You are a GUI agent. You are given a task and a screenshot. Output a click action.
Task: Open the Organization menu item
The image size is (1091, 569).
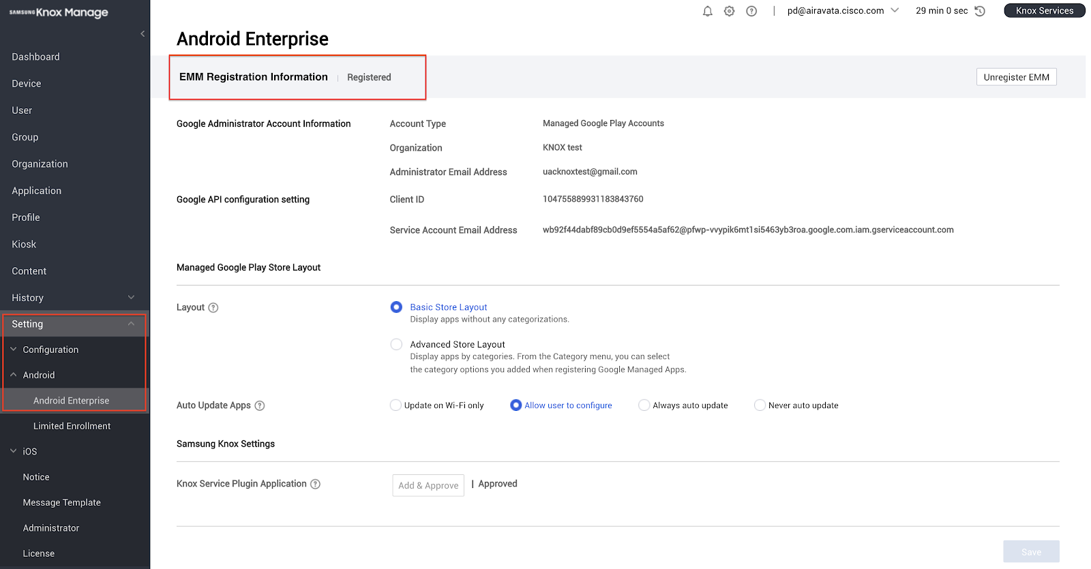[x=40, y=164]
